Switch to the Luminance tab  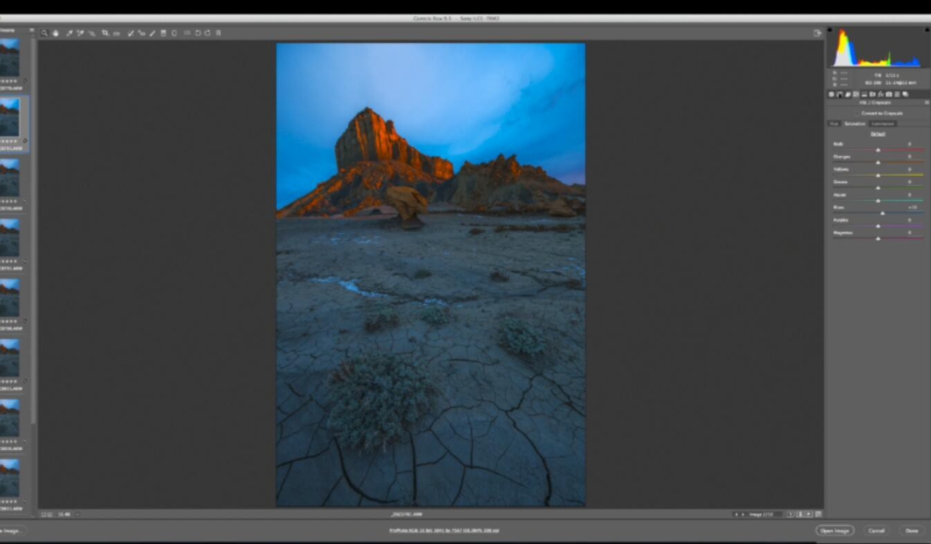click(x=883, y=124)
